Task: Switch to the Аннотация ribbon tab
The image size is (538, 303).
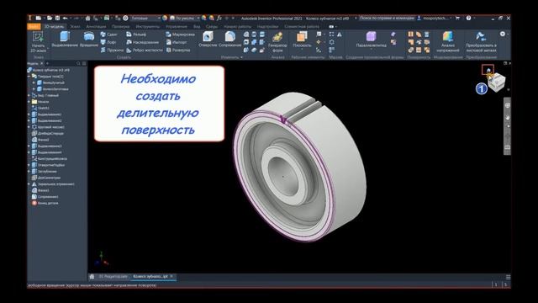Action: pos(96,26)
